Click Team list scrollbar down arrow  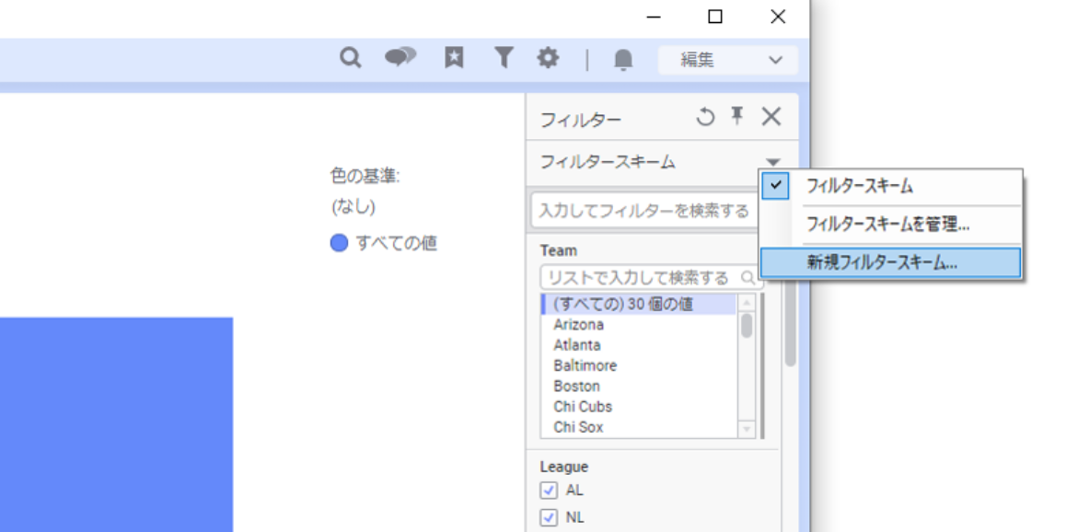point(747,430)
